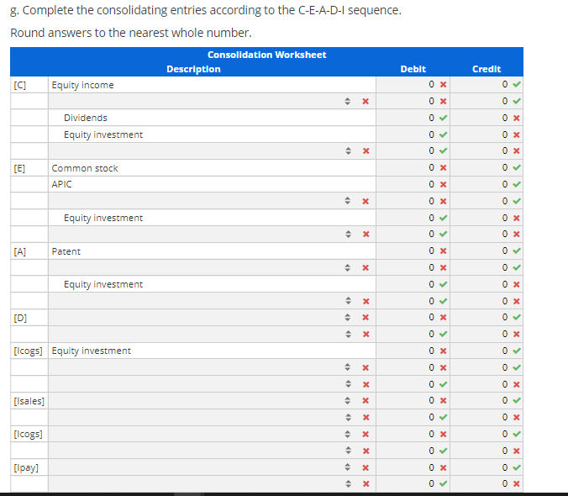Click the Common stock description cell
The width and height of the screenshot is (568, 496).
click(212, 168)
